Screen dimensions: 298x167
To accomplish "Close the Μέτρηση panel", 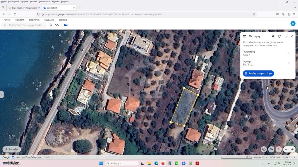I will pos(292,36).
